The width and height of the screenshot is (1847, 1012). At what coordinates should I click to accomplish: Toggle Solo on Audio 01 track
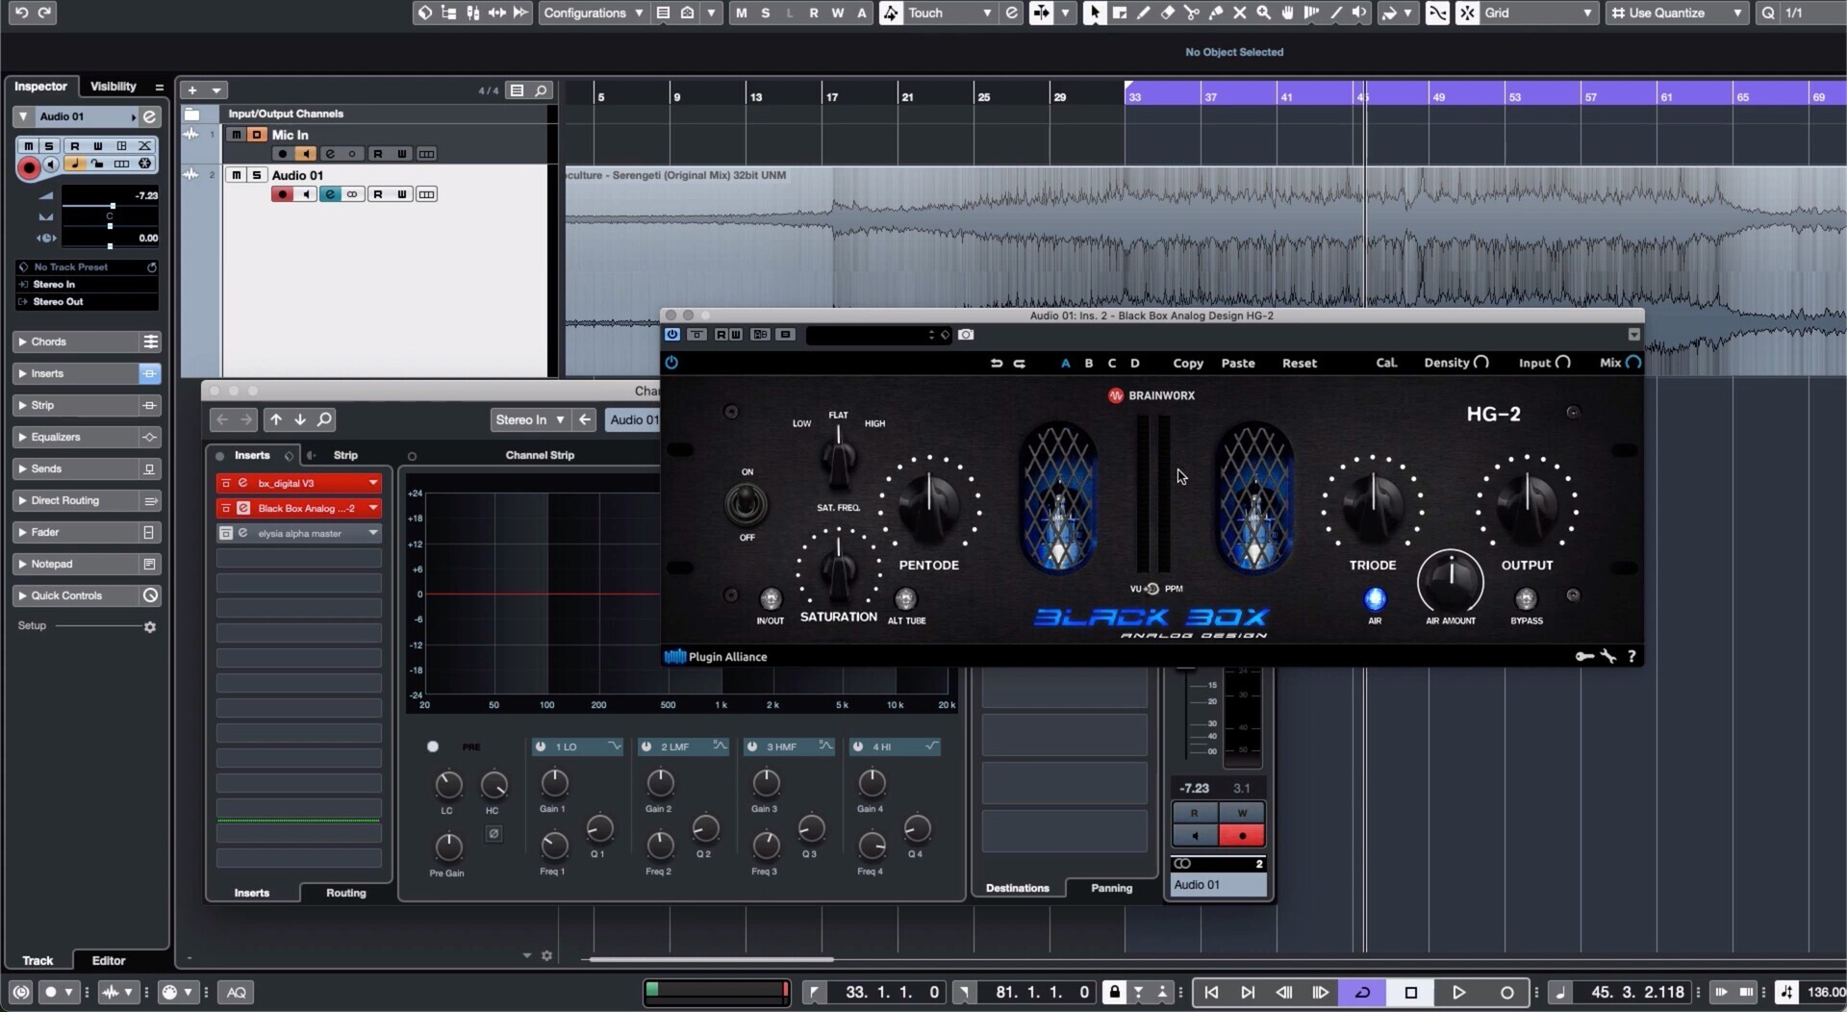[257, 175]
